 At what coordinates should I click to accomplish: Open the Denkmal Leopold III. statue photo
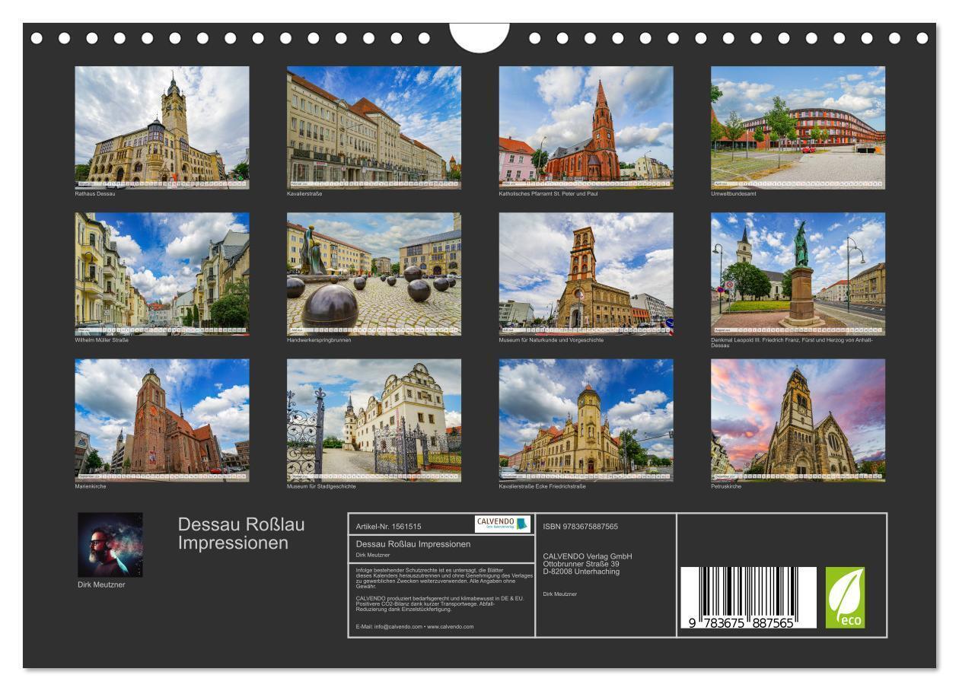pos(798,274)
